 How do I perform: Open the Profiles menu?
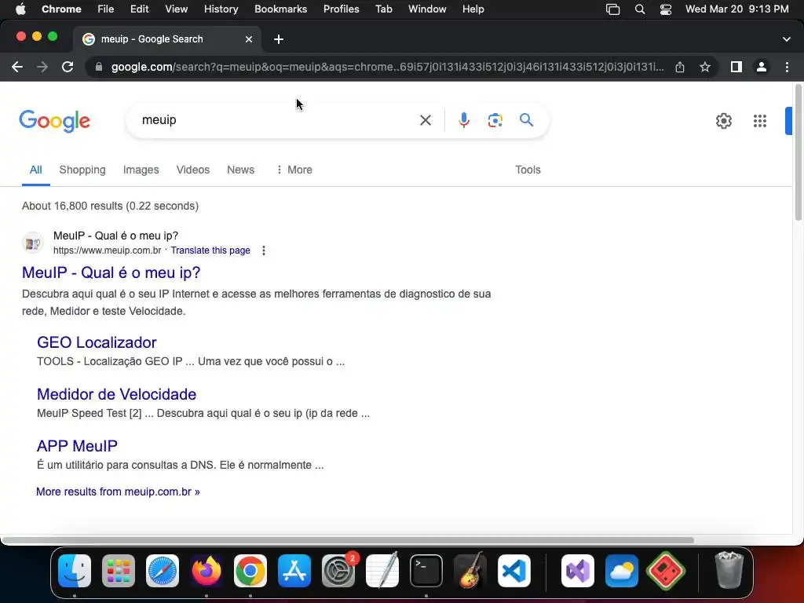point(341,9)
